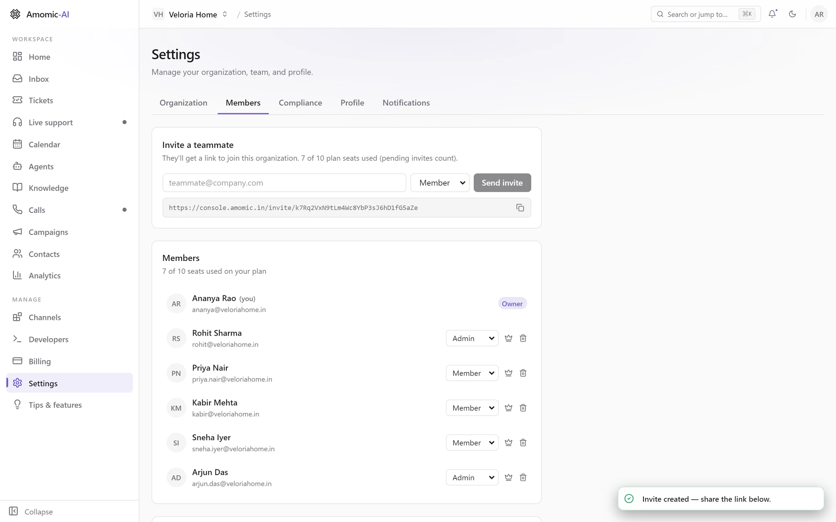Delete Sneha Iyer from members
Viewport: 836px width, 522px height.
pyautogui.click(x=523, y=443)
